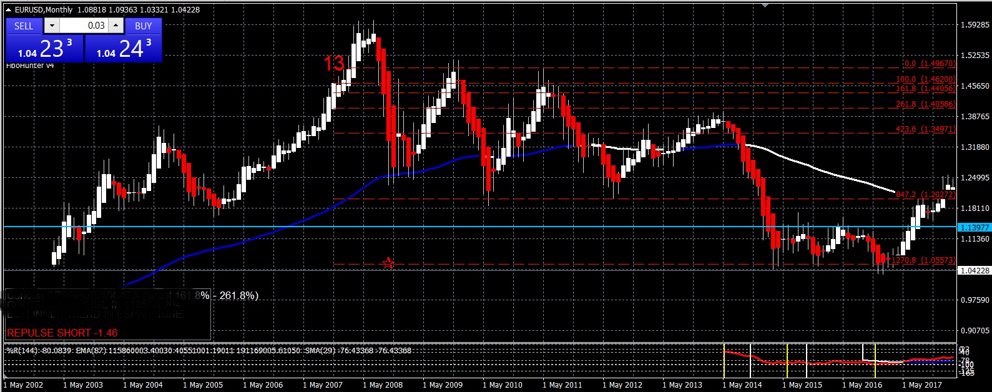The width and height of the screenshot is (992, 392).
Task: Decrease lot volume with down arrow
Action: [52, 26]
